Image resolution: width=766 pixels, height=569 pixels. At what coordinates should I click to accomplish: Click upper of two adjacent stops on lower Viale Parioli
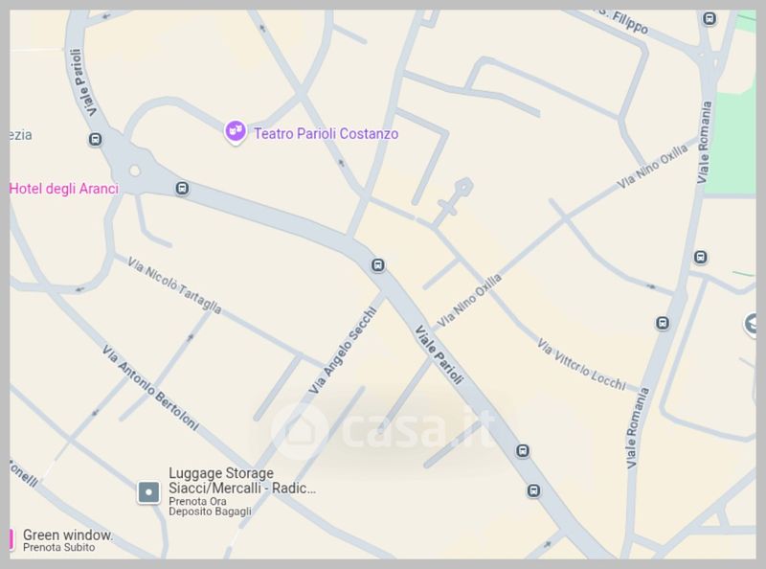click(x=522, y=451)
